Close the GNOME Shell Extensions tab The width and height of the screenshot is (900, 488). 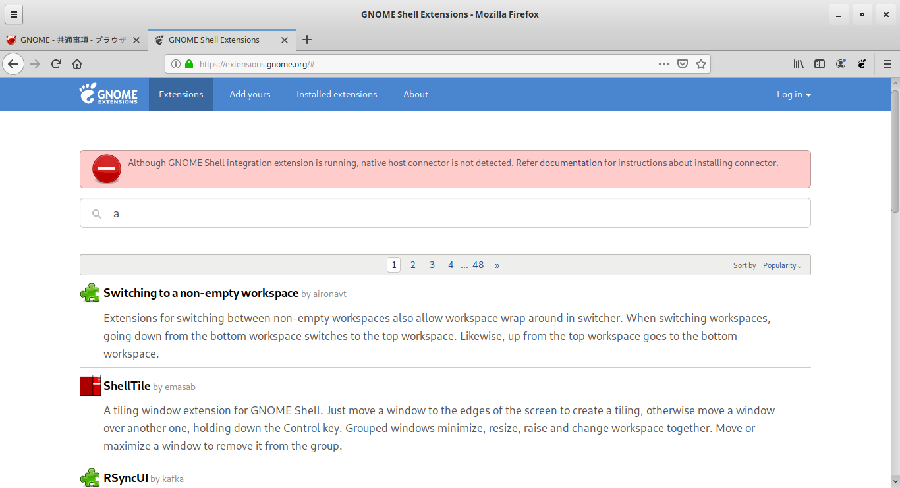pos(285,40)
